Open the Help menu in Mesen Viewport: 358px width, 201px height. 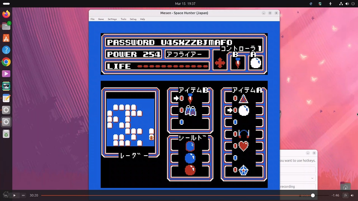pos(143,19)
